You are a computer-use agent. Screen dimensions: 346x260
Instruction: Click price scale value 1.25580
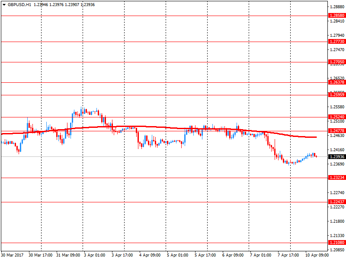click(337, 107)
